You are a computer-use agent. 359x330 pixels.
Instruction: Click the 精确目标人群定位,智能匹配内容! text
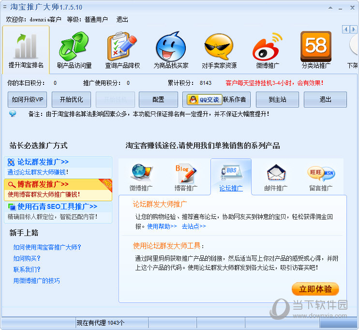52,217
